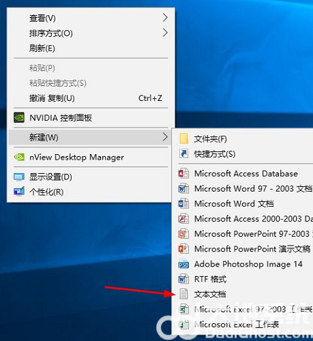Open the 查看(V) menu entry
Screen dimensions: 313x341
point(91,18)
